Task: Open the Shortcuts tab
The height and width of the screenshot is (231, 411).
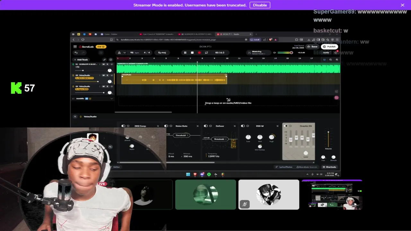Action: click(x=329, y=167)
